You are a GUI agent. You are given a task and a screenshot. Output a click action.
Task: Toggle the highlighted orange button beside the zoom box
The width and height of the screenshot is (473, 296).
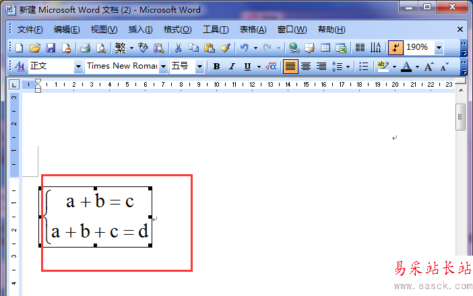click(396, 48)
